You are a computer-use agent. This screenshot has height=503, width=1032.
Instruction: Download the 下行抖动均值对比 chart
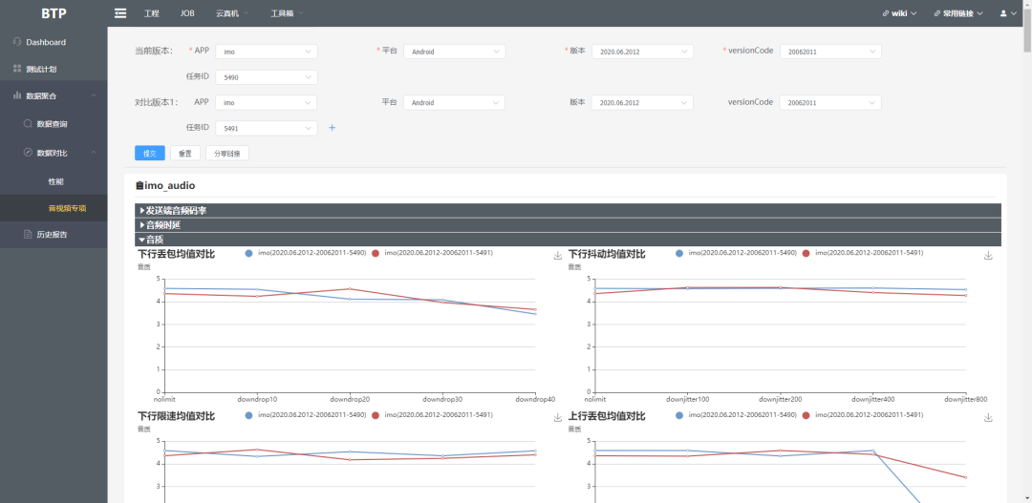(x=988, y=255)
